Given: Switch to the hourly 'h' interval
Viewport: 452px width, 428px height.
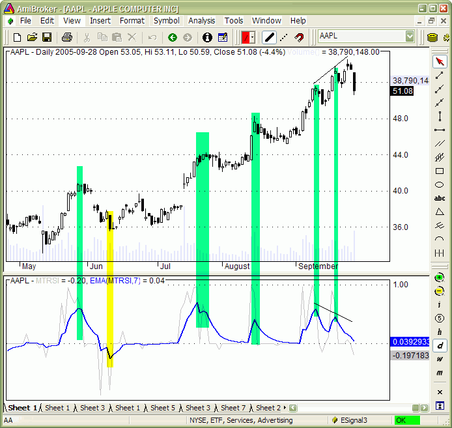Looking at the screenshot, I should point(440,332).
